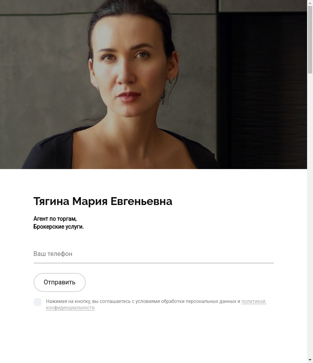
Task: Follow the "конфиденциальности" underlined link
Action: pyautogui.click(x=70, y=308)
